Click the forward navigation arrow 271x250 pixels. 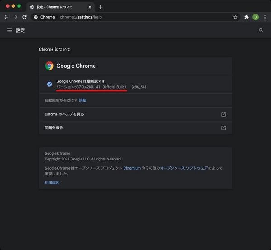coord(15,17)
